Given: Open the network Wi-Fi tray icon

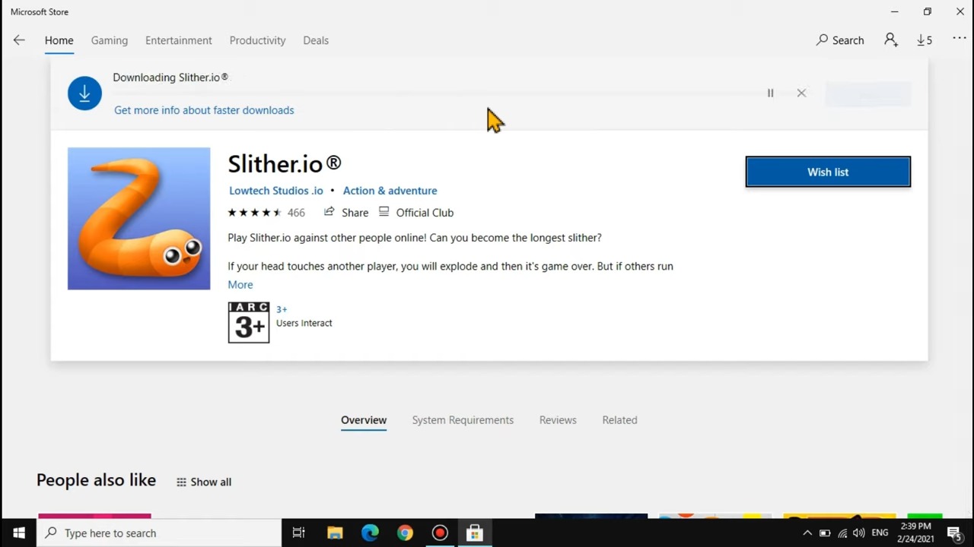Looking at the screenshot, I should coord(842,533).
